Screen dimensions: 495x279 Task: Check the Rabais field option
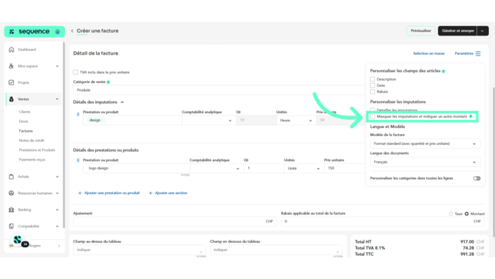(372, 92)
